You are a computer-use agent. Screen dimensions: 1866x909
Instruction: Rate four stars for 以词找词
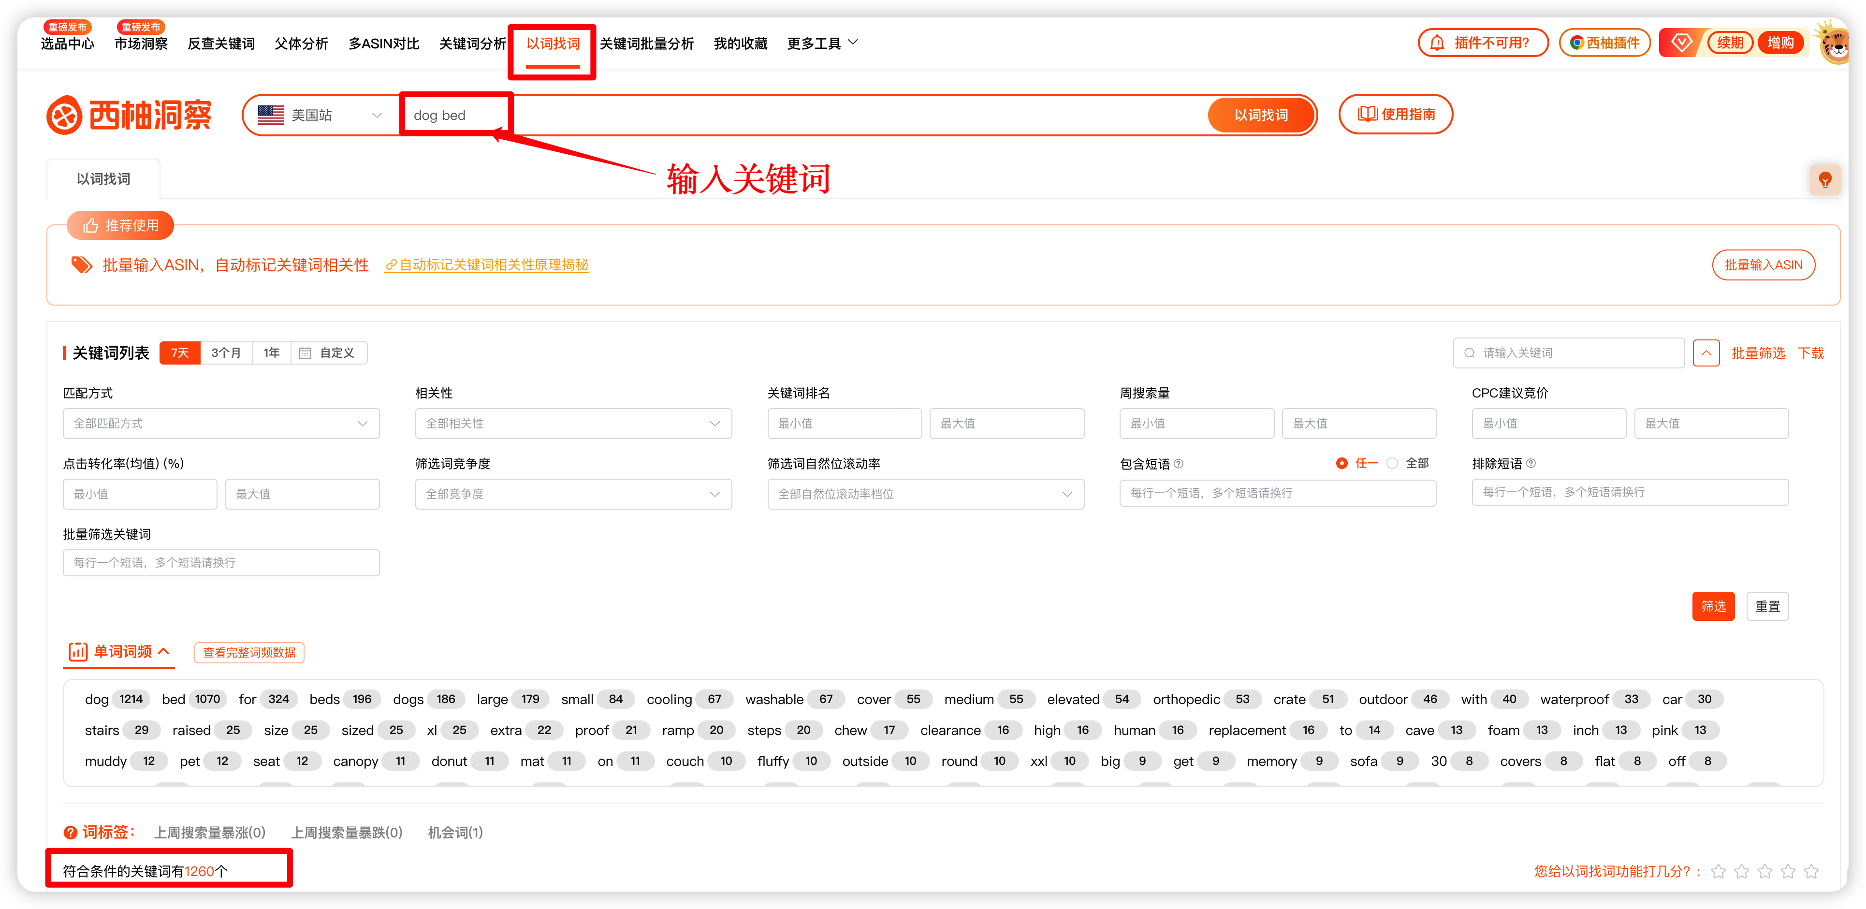(x=1788, y=871)
